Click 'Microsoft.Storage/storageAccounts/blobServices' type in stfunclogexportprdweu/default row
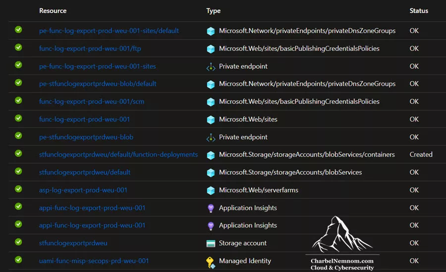Screen dimensions: 446x272 290,172
